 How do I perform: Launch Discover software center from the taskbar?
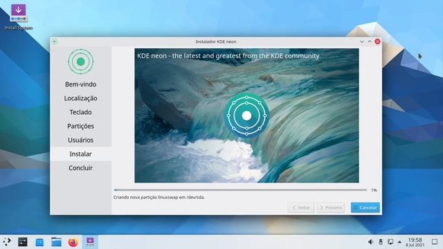[x=39, y=242]
